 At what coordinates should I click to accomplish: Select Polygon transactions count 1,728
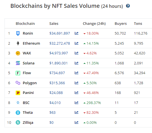pos(139,83)
